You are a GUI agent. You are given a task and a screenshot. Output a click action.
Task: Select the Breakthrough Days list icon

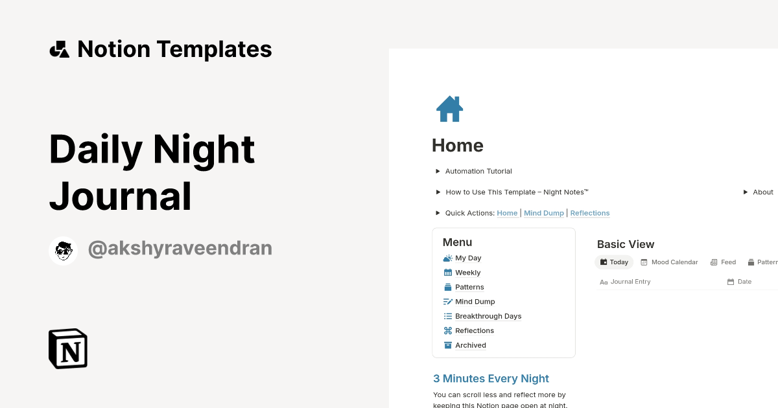point(447,316)
